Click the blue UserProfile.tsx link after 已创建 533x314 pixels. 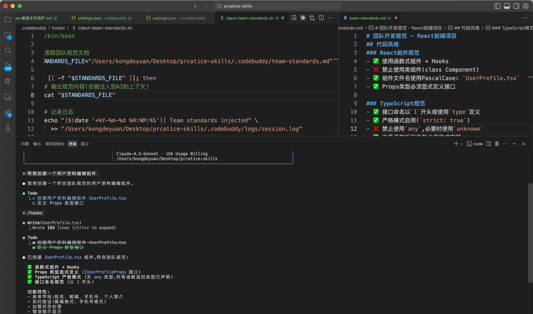click(x=63, y=257)
